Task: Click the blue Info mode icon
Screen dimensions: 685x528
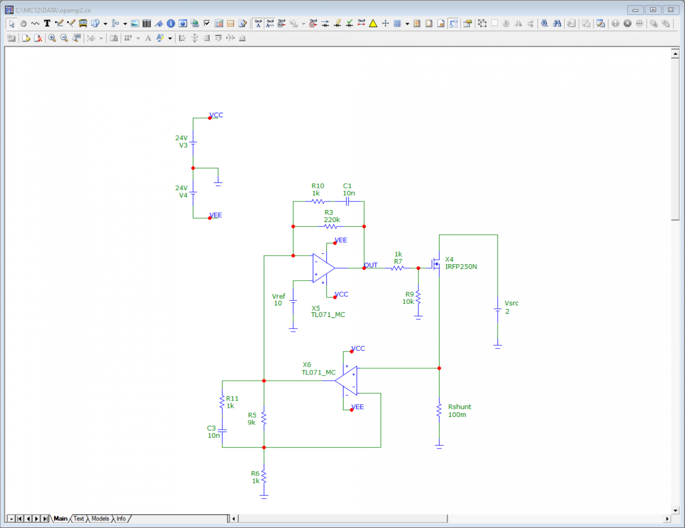Action: click(171, 24)
